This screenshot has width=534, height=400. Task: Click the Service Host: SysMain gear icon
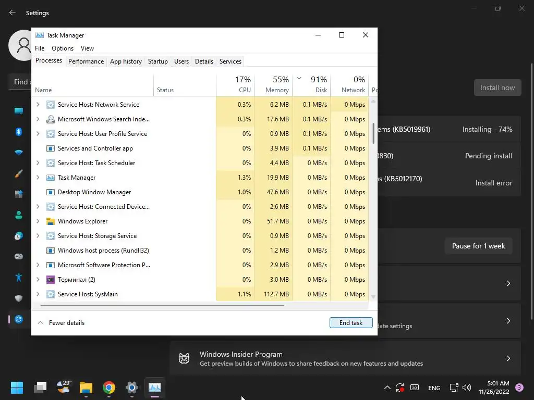[51, 294]
